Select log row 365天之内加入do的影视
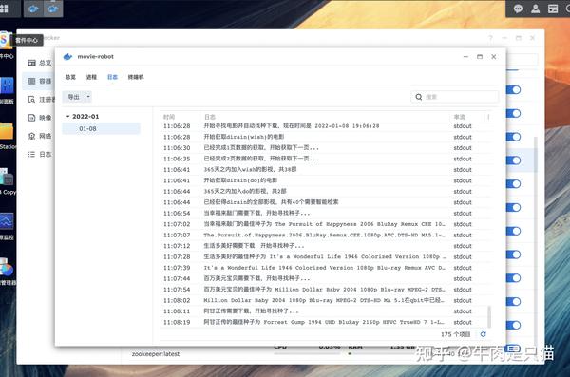This screenshot has height=377, width=570. click(326, 191)
